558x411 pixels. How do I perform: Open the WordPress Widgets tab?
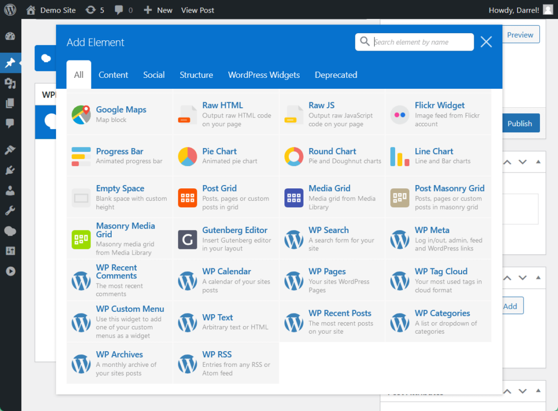click(264, 75)
